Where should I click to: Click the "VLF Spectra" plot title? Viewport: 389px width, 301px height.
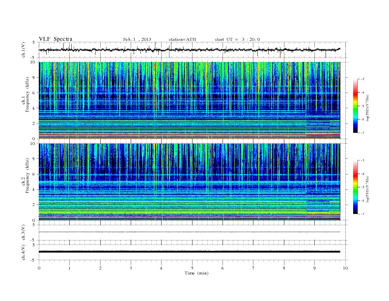(x=56, y=39)
